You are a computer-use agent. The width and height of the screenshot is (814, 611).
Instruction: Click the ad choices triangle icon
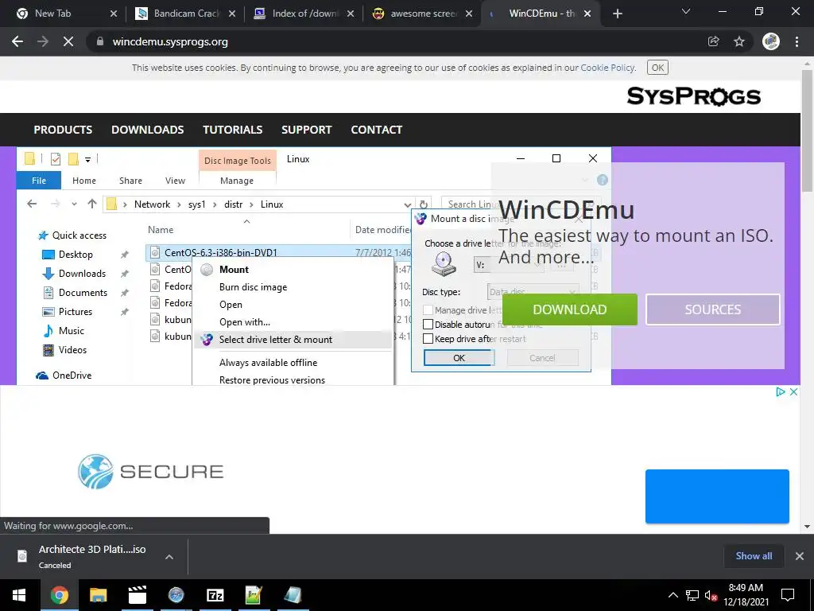click(780, 391)
